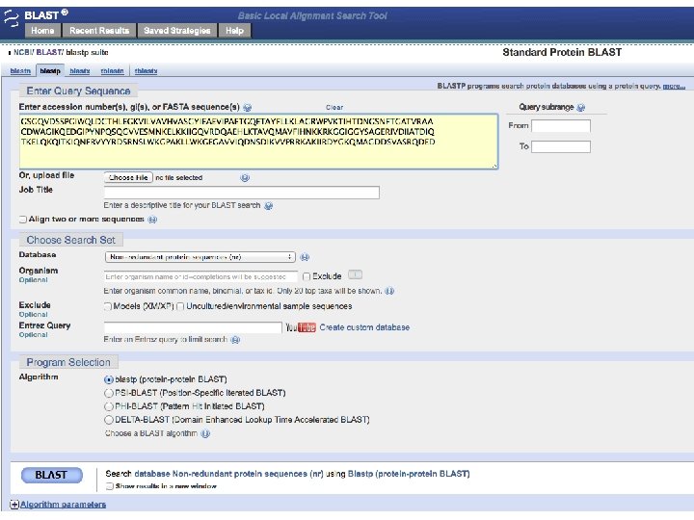
Task: Open Saved Strategies menu tab
Action: tap(177, 31)
